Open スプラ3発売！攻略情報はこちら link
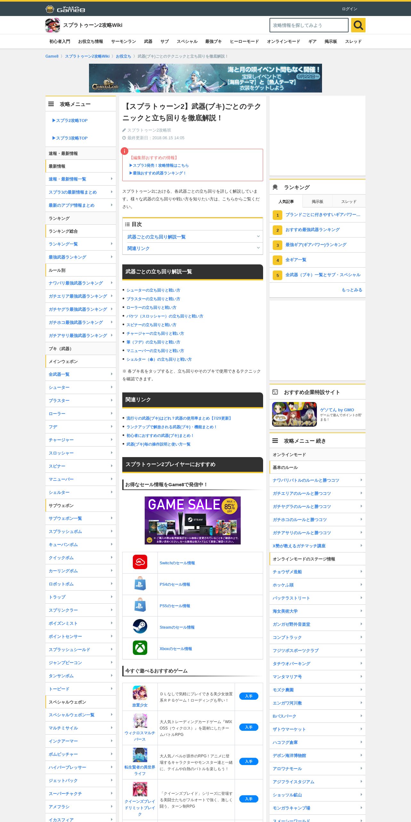This screenshot has width=411, height=822. tap(159, 165)
